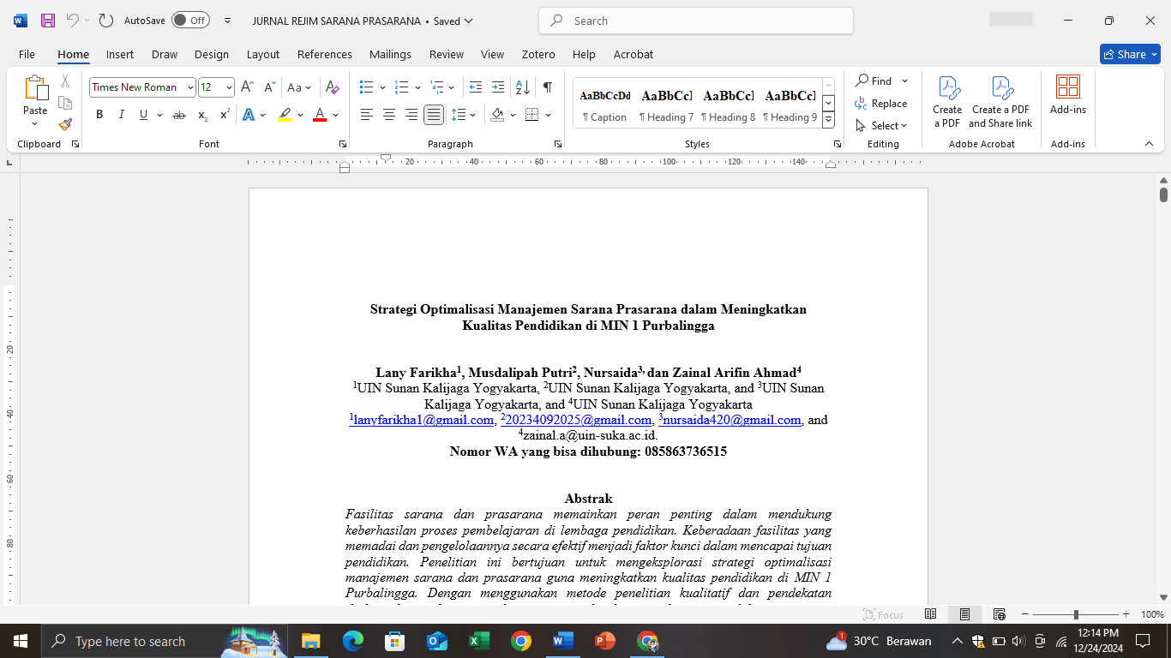Click the zoom slider in status bar
The height and width of the screenshot is (658, 1171).
(1076, 614)
